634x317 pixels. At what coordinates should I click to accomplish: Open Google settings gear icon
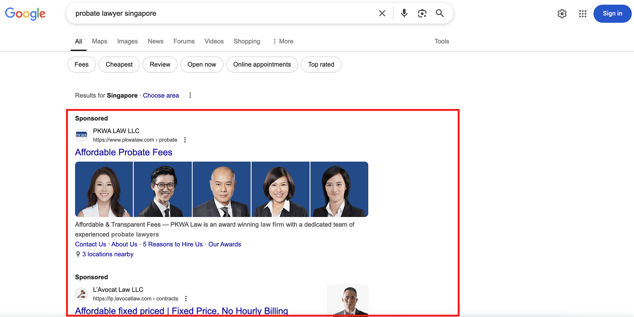coord(562,14)
